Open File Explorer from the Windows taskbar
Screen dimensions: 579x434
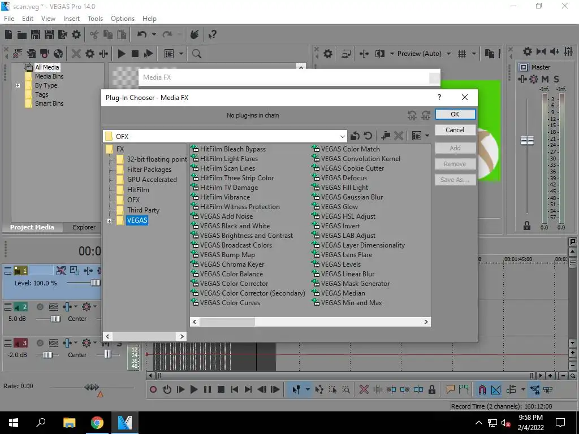[69, 423]
